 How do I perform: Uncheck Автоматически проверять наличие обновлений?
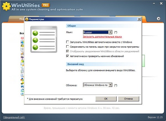click(x=68, y=56)
